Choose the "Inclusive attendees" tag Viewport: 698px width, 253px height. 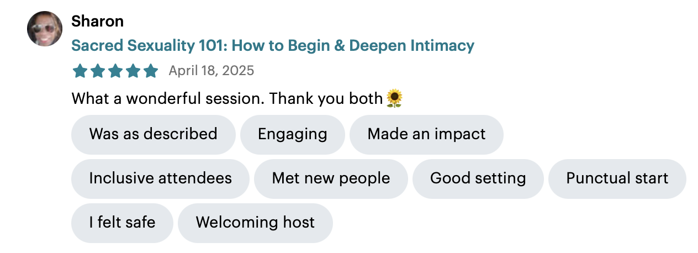[161, 178]
